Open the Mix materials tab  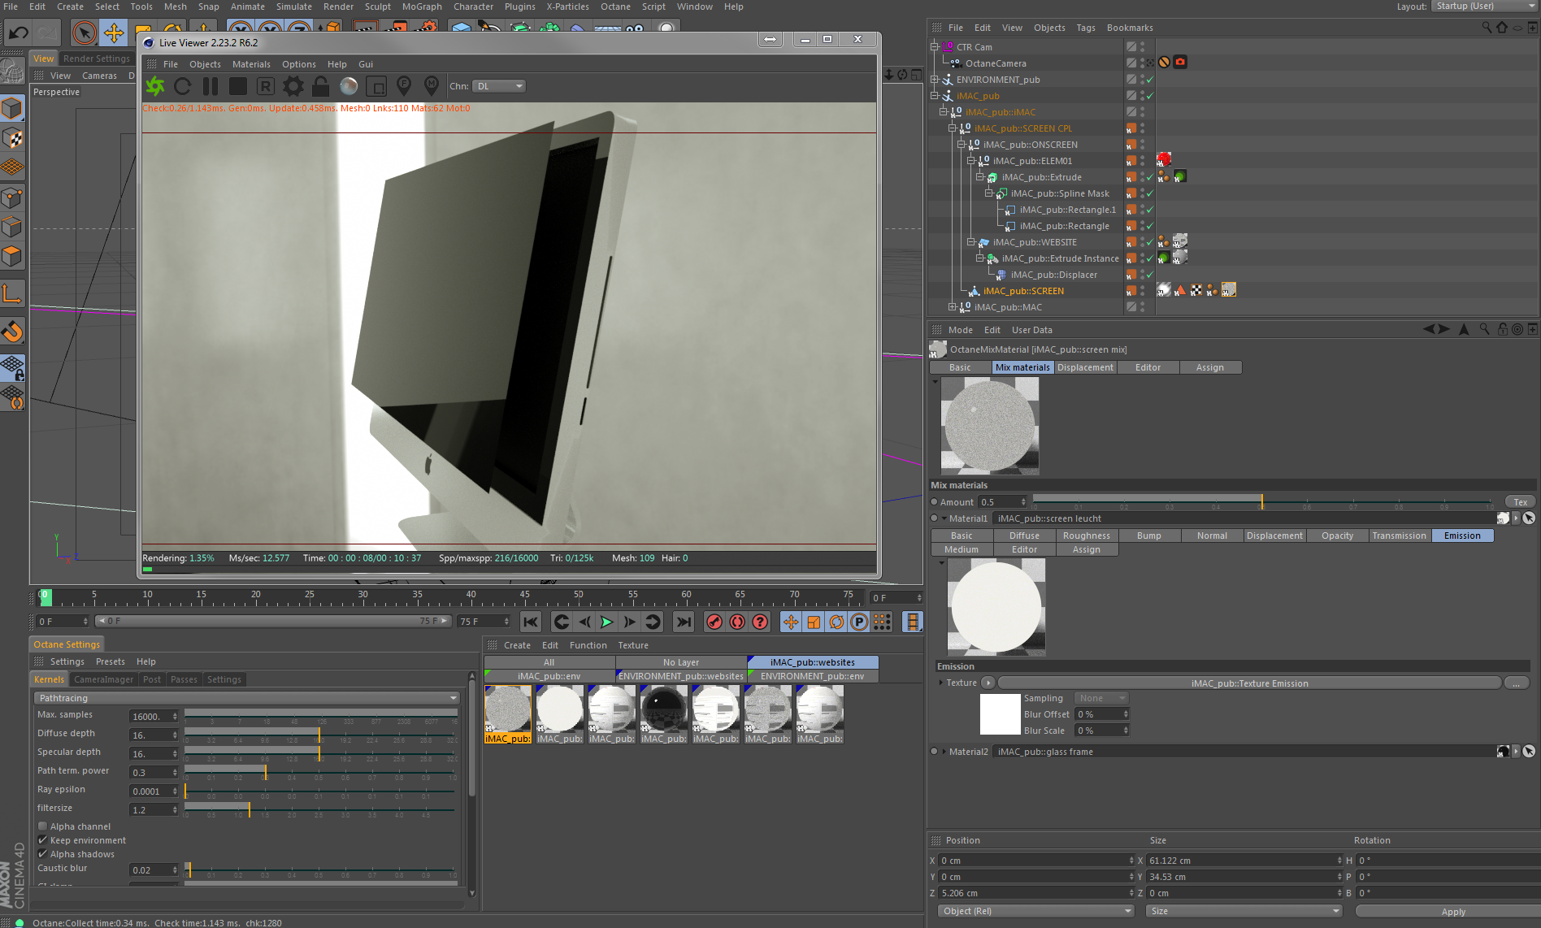[x=1022, y=367]
